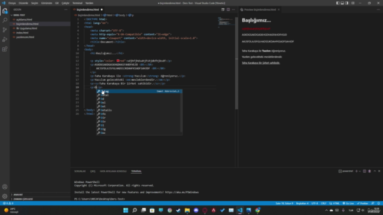The image size is (383, 215).
Task: Open Preview pane more actions ellipsis
Action: [x=378, y=10]
